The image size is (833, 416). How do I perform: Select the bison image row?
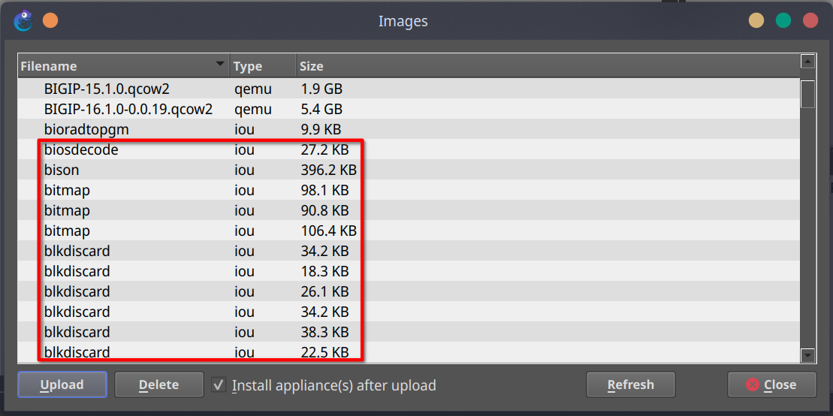[x=409, y=170]
